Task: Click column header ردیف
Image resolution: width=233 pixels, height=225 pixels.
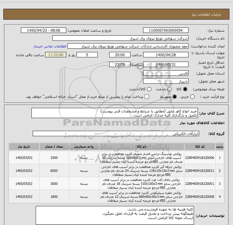Action: pos(220,146)
